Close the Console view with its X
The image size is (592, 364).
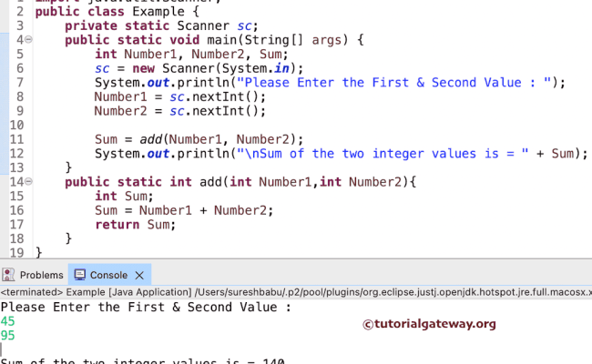[x=139, y=276]
